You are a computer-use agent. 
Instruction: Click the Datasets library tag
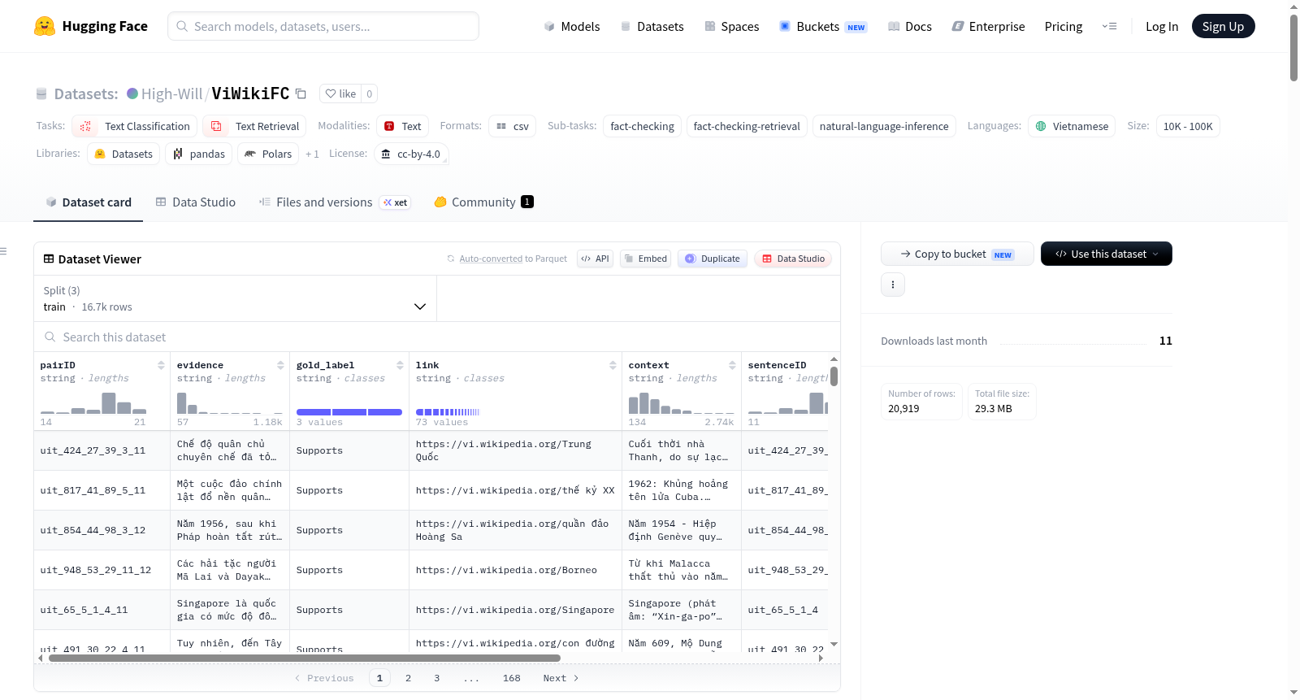click(123, 154)
